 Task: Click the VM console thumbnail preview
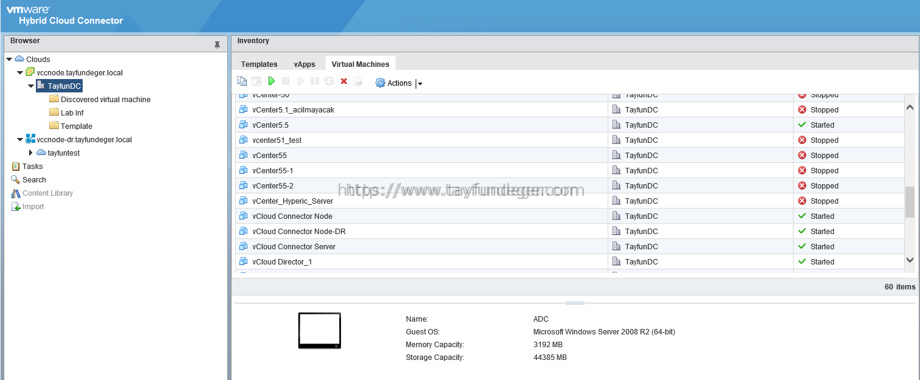click(x=320, y=331)
